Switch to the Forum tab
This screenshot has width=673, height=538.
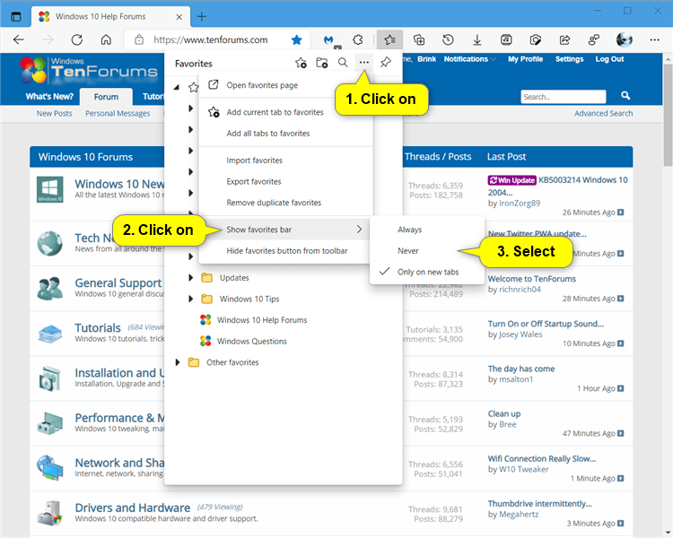pos(106,97)
